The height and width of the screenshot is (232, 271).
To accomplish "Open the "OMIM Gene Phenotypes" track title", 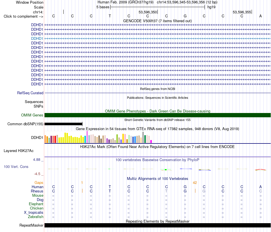I will pyautogui.click(x=157, y=111).
